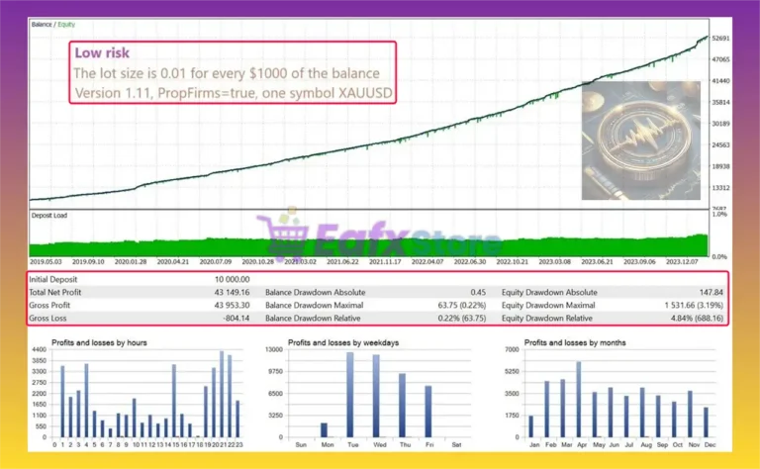
Task: Select the Gross Profit label
Action: pos(48,305)
